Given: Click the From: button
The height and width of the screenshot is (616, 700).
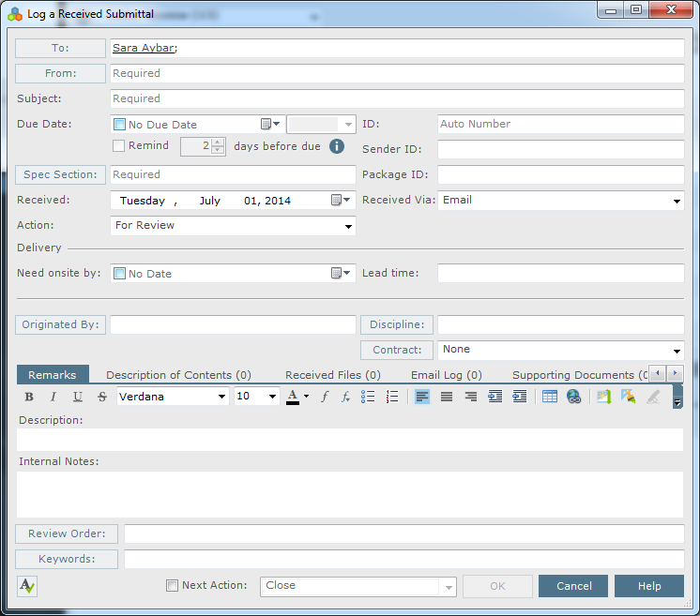Looking at the screenshot, I should pos(60,73).
